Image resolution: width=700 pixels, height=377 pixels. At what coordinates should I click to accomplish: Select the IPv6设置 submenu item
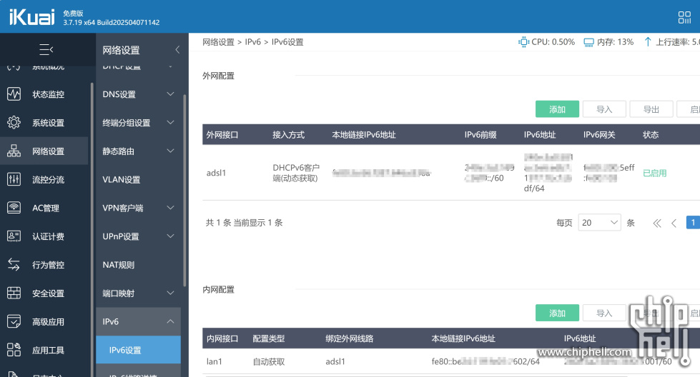139,350
